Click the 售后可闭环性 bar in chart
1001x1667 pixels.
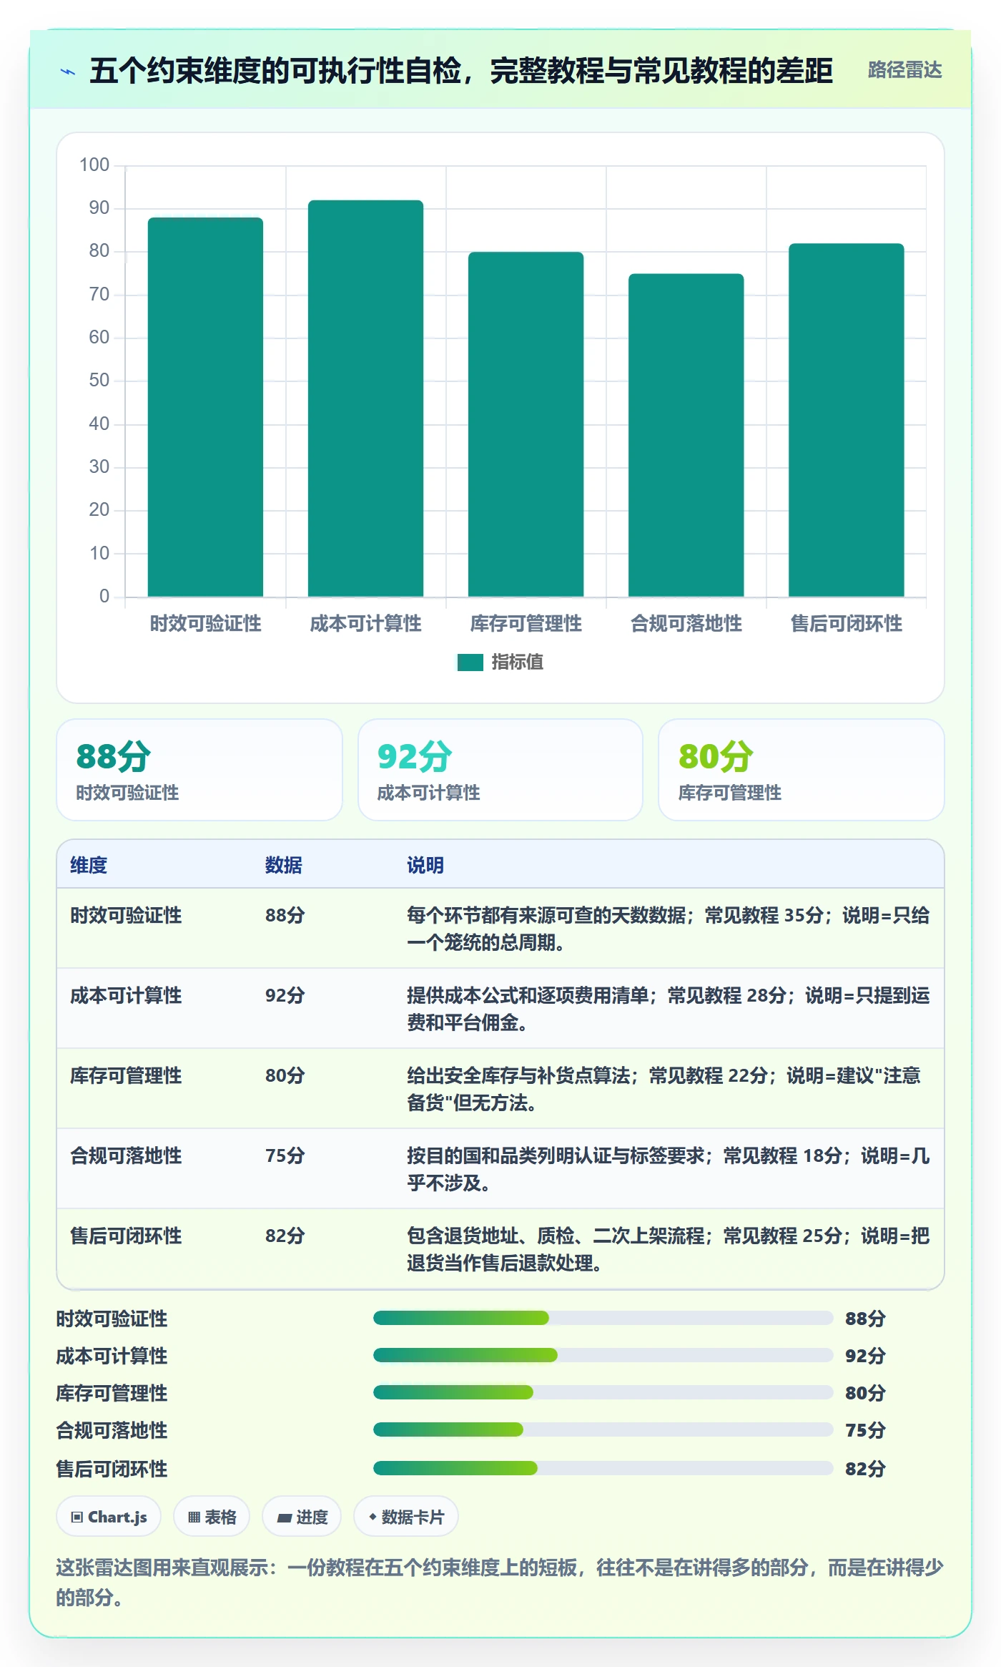pos(846,420)
